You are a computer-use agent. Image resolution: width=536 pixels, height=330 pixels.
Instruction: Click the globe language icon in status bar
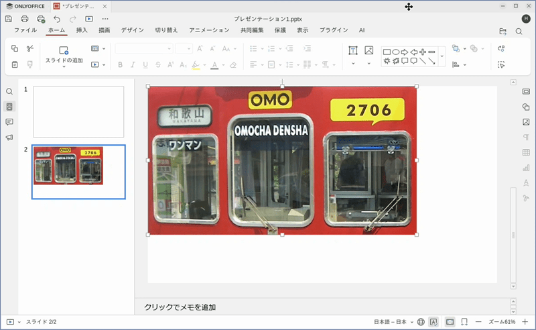(421, 322)
